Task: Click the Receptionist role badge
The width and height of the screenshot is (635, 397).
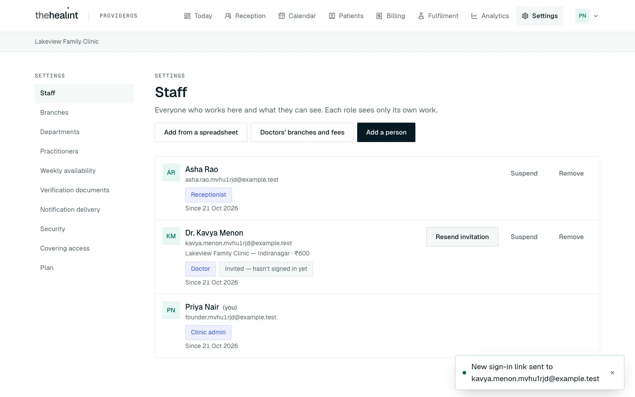Action: point(209,195)
